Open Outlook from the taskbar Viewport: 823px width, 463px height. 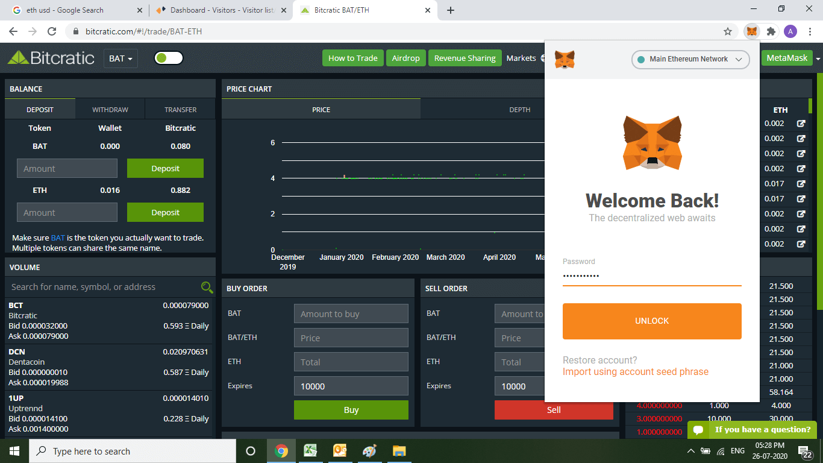pyautogui.click(x=340, y=451)
